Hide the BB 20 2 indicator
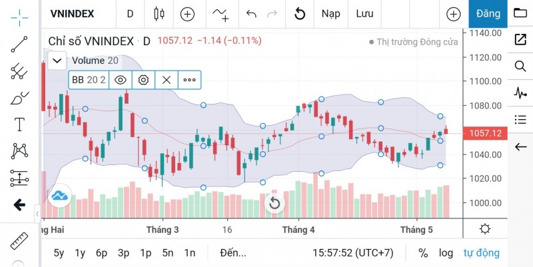 [x=120, y=80]
